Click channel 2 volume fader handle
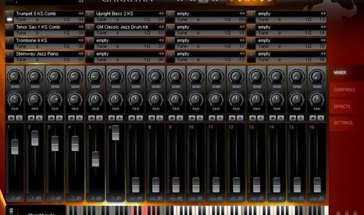The height and width of the screenshot is (215, 364). point(35,138)
